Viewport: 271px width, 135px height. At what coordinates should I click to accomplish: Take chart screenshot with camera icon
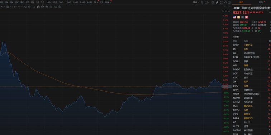coord(213,3)
